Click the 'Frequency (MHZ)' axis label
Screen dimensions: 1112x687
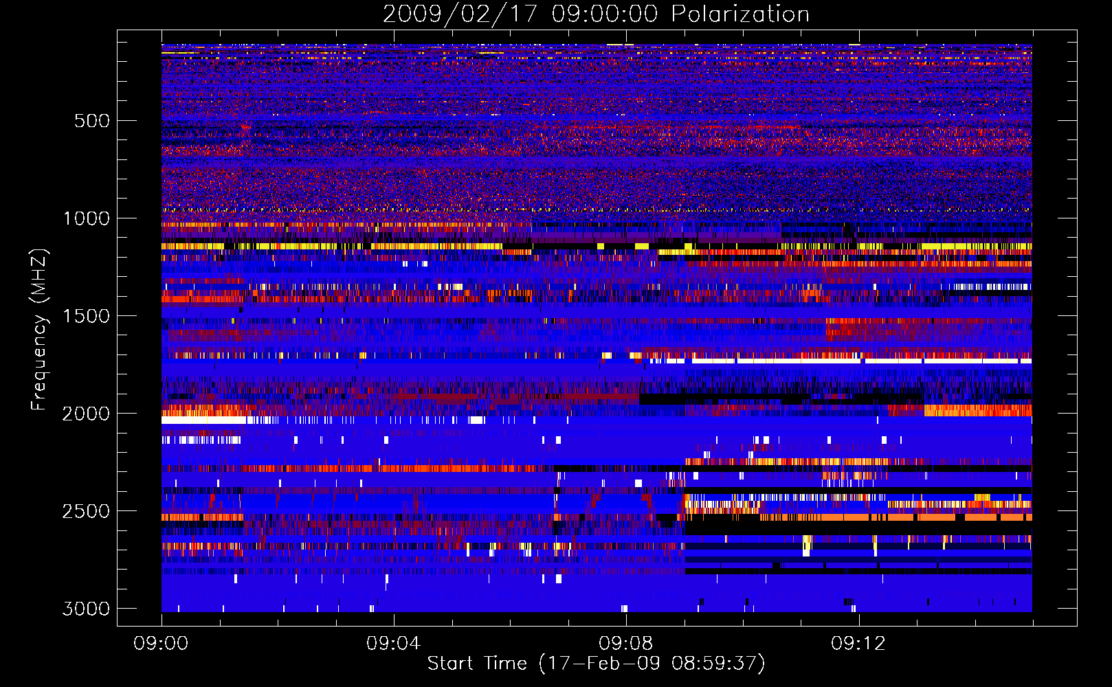[x=39, y=330]
